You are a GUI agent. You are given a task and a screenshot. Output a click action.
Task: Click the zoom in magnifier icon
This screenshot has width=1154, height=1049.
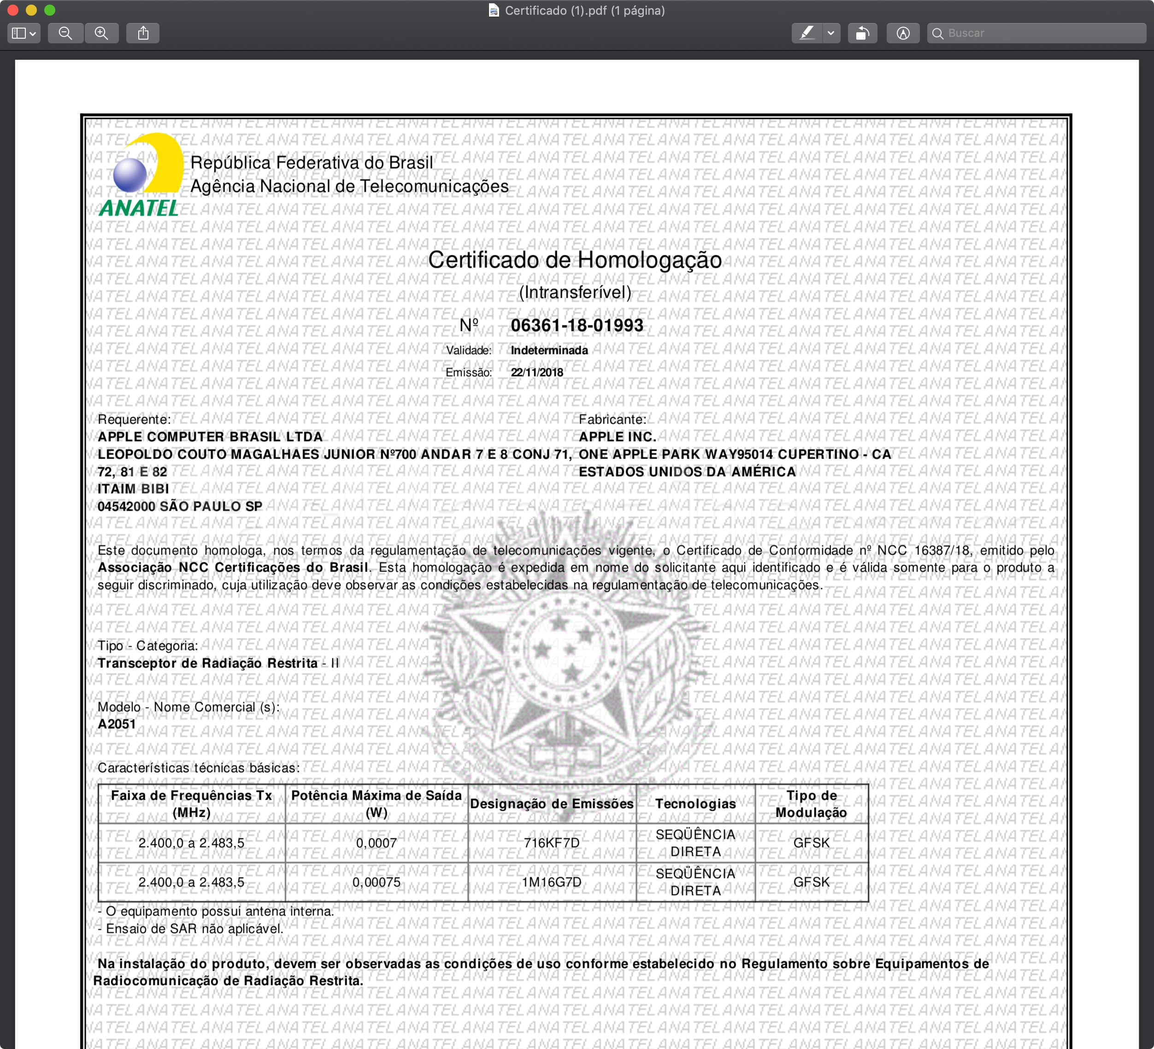[101, 33]
